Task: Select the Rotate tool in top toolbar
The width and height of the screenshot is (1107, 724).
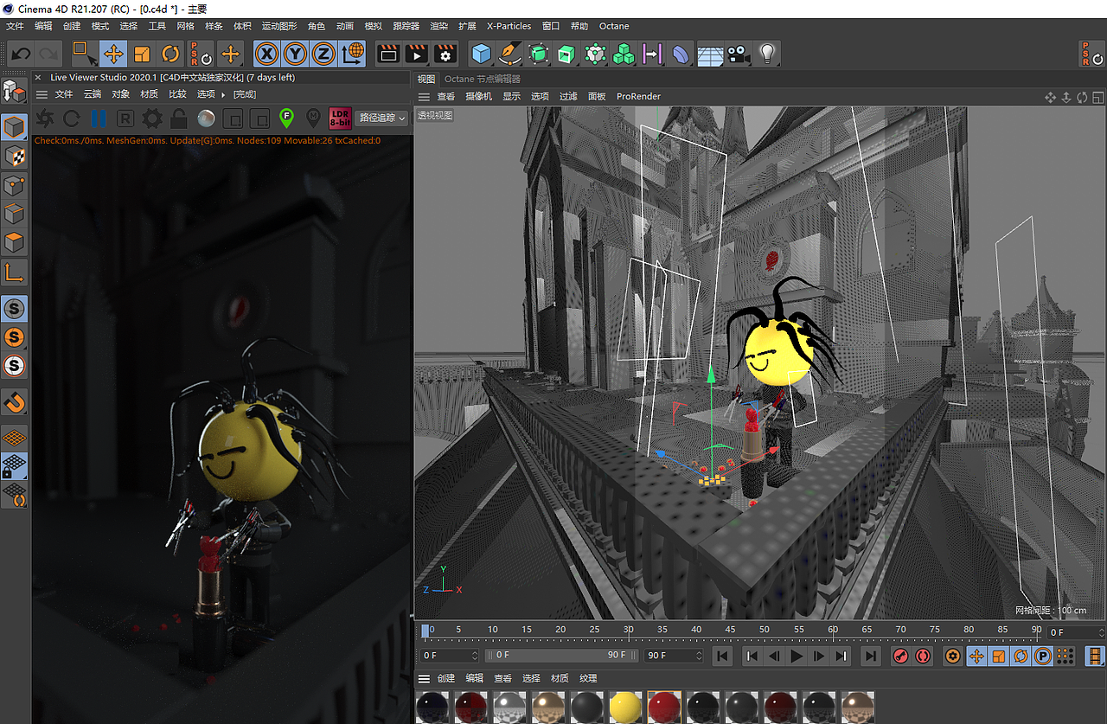Action: (x=170, y=54)
